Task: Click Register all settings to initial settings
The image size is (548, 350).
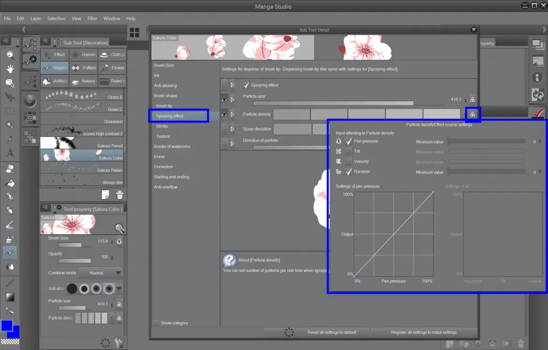Action: (424, 331)
